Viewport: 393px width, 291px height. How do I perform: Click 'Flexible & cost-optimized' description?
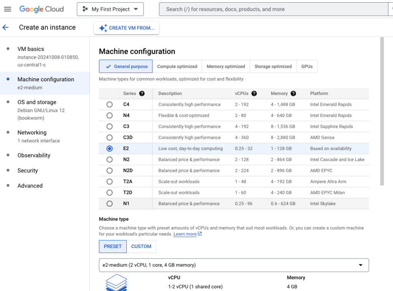pos(184,115)
